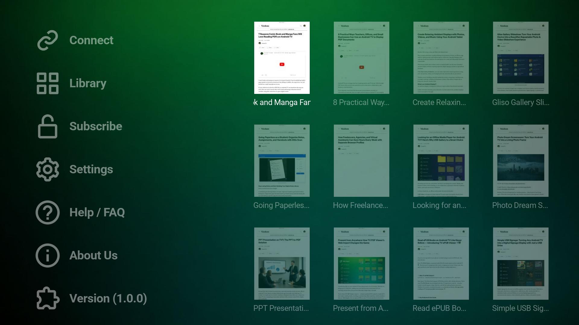
Task: Open the Settings menu entry
Action: pos(91,169)
